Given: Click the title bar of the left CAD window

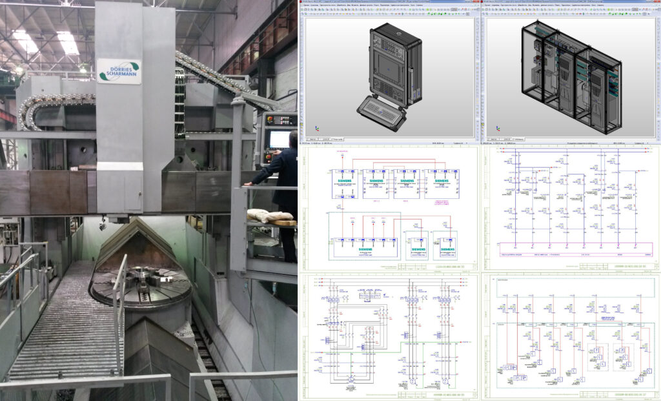Looking at the screenshot, I should 387,2.
